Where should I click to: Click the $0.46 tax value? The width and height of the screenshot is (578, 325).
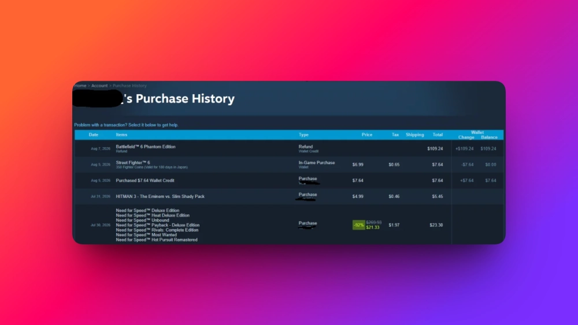(394, 196)
